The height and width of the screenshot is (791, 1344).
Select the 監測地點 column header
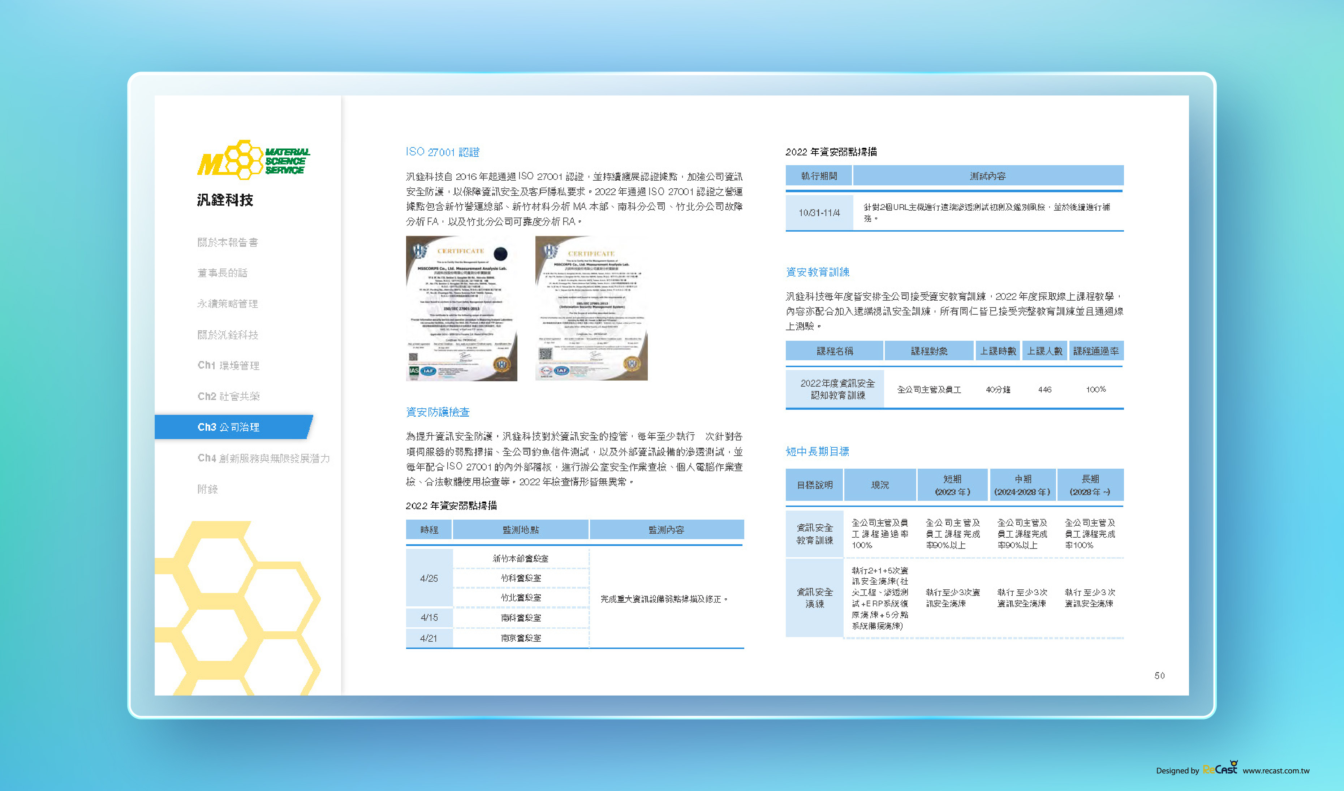coord(521,530)
